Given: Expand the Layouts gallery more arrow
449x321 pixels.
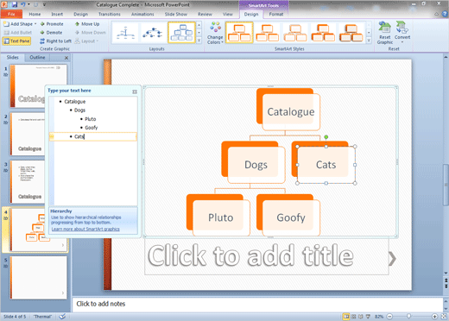Looking at the screenshot, I should 199,41.
